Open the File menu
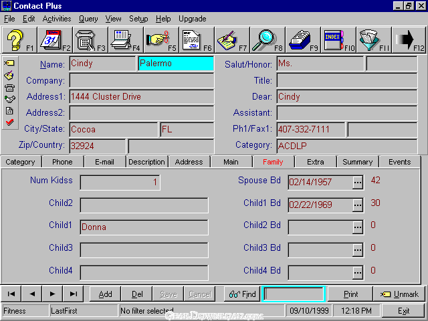Image resolution: width=428 pixels, height=321 pixels. (x=9, y=19)
